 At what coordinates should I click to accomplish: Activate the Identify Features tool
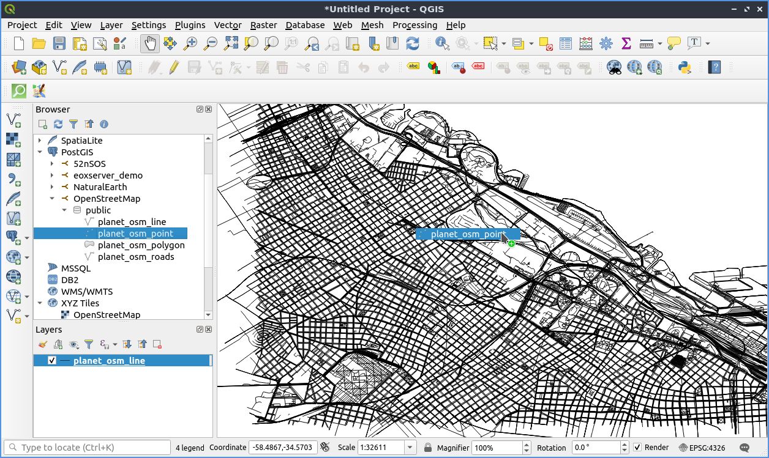tap(442, 43)
